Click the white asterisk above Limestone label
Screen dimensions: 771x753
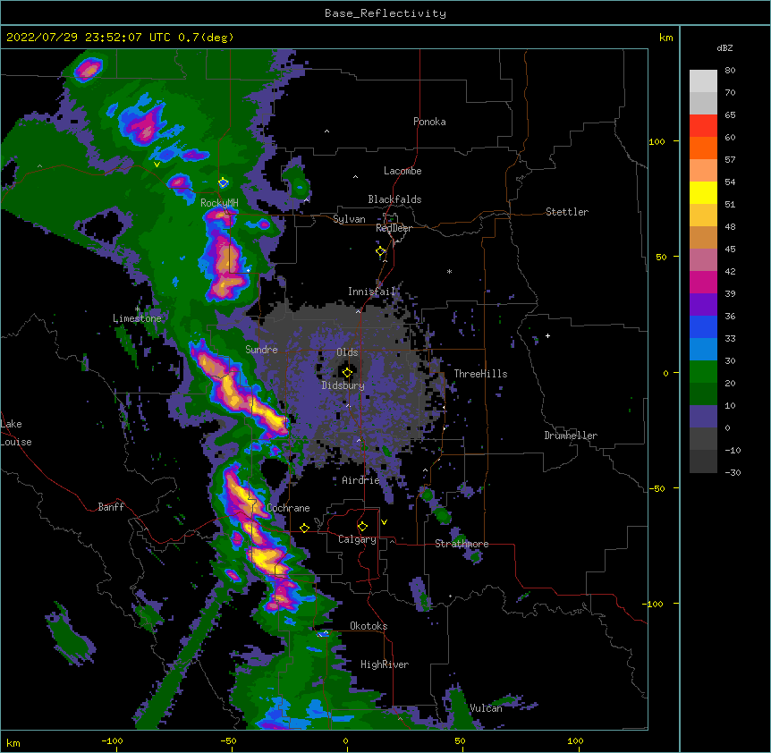[138, 309]
